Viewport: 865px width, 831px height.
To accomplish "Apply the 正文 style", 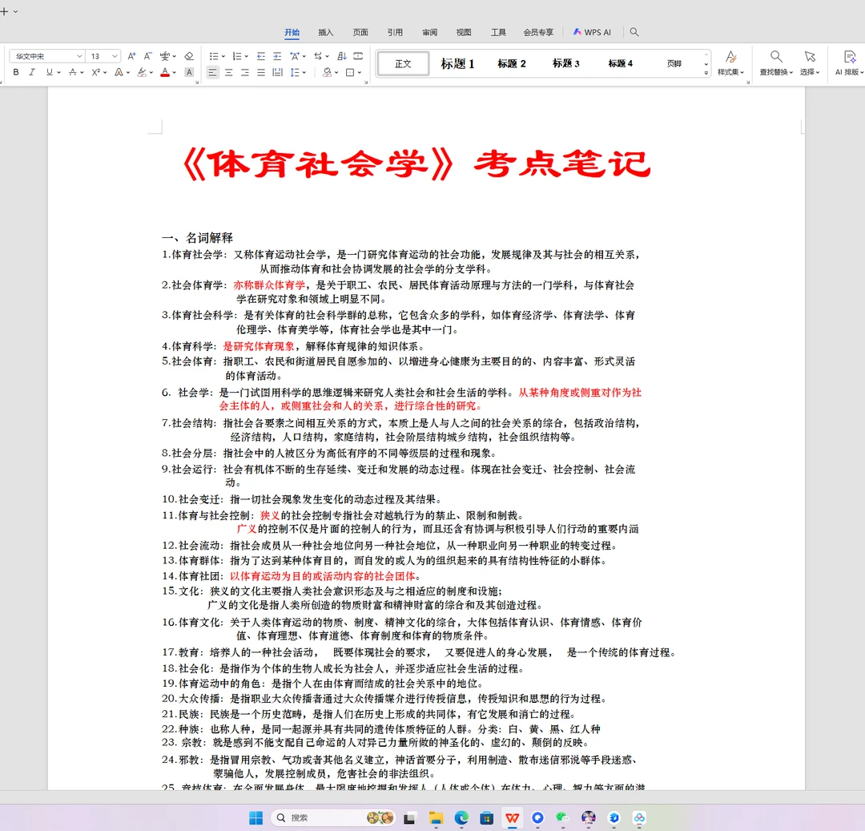I will [403, 64].
